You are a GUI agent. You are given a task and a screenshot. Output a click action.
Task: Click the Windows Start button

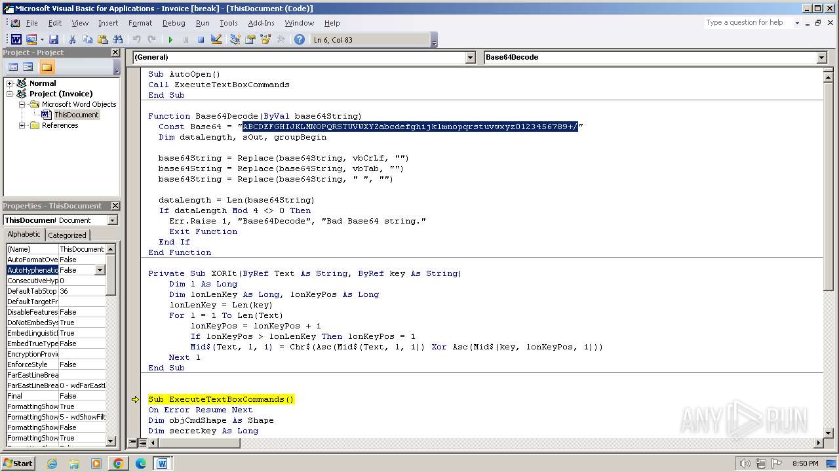18,463
